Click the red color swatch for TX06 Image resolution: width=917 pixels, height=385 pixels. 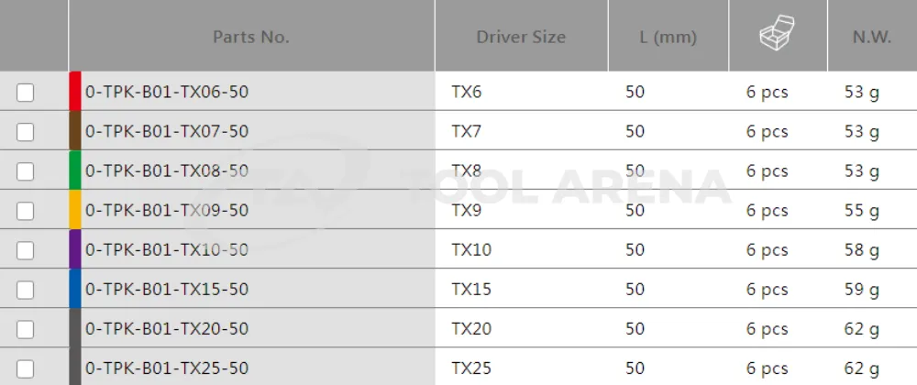[x=75, y=92]
